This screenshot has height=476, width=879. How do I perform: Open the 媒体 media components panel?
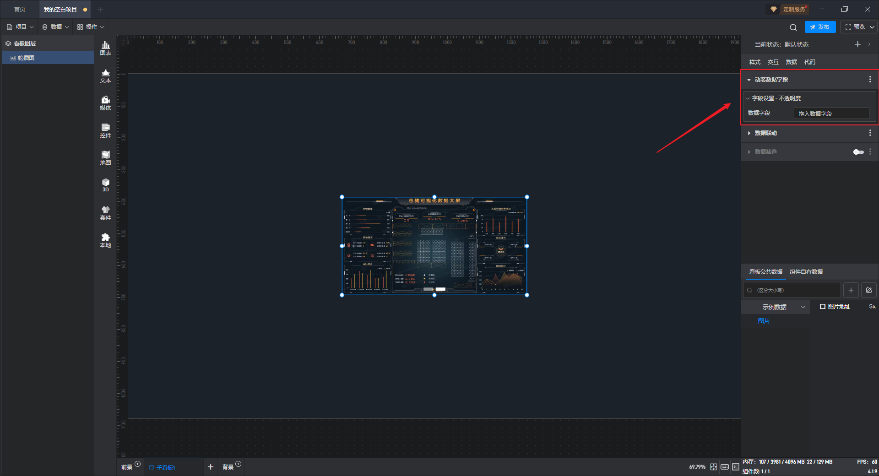tap(105, 103)
